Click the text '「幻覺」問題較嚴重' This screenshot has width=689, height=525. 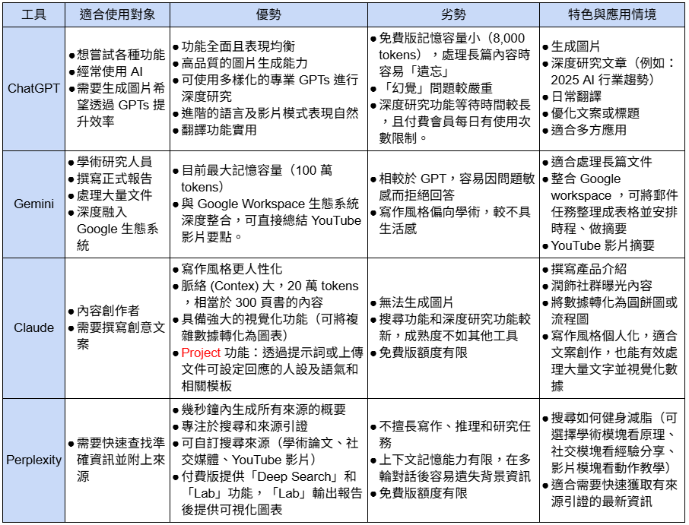point(436,88)
